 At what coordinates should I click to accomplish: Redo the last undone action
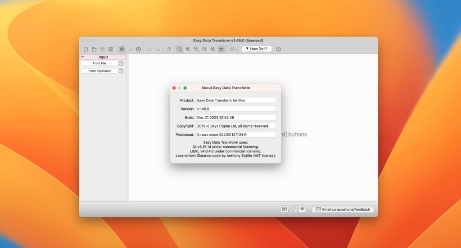point(158,49)
